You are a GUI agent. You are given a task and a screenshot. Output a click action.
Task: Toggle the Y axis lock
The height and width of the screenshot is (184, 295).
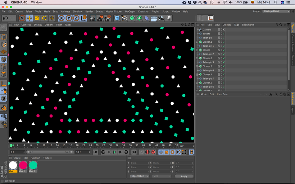(69, 18)
